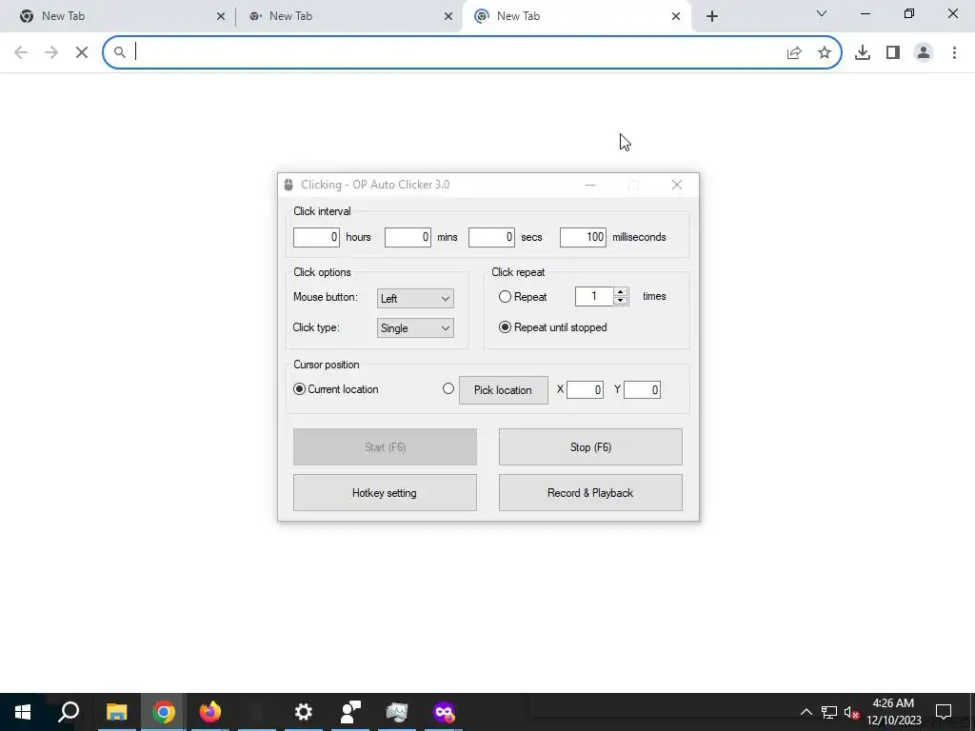Open the Mouse button dropdown

coord(415,298)
